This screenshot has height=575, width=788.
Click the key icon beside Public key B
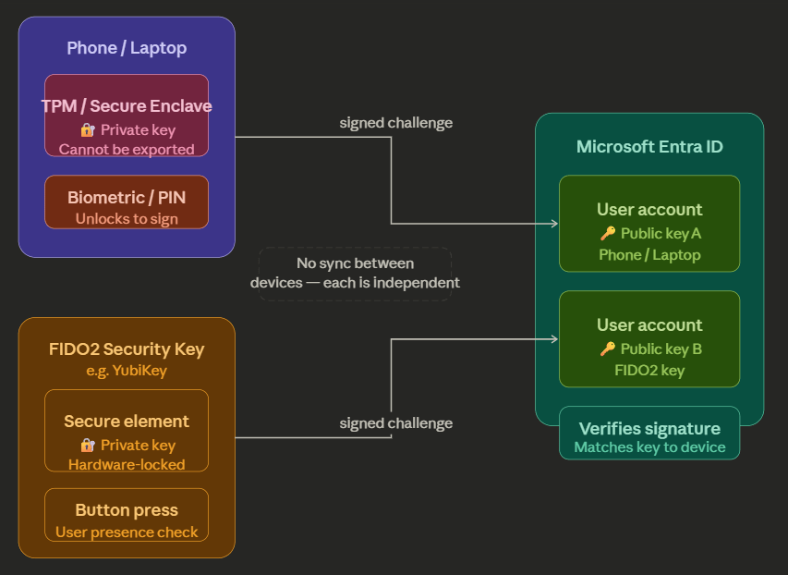(x=607, y=349)
